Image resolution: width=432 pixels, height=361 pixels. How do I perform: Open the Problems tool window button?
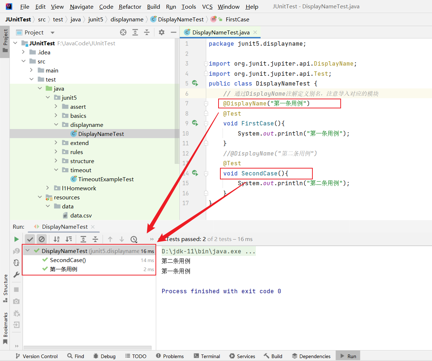170,356
